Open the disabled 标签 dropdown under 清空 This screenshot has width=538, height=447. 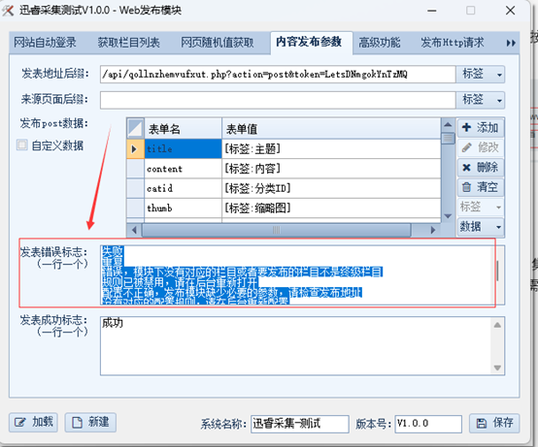click(481, 207)
